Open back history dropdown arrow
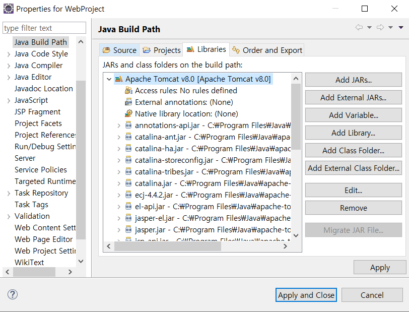The width and height of the screenshot is (409, 312). pos(369,27)
